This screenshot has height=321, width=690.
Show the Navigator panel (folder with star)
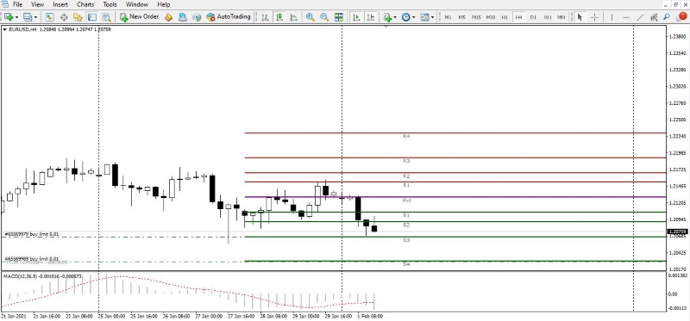(x=78, y=17)
